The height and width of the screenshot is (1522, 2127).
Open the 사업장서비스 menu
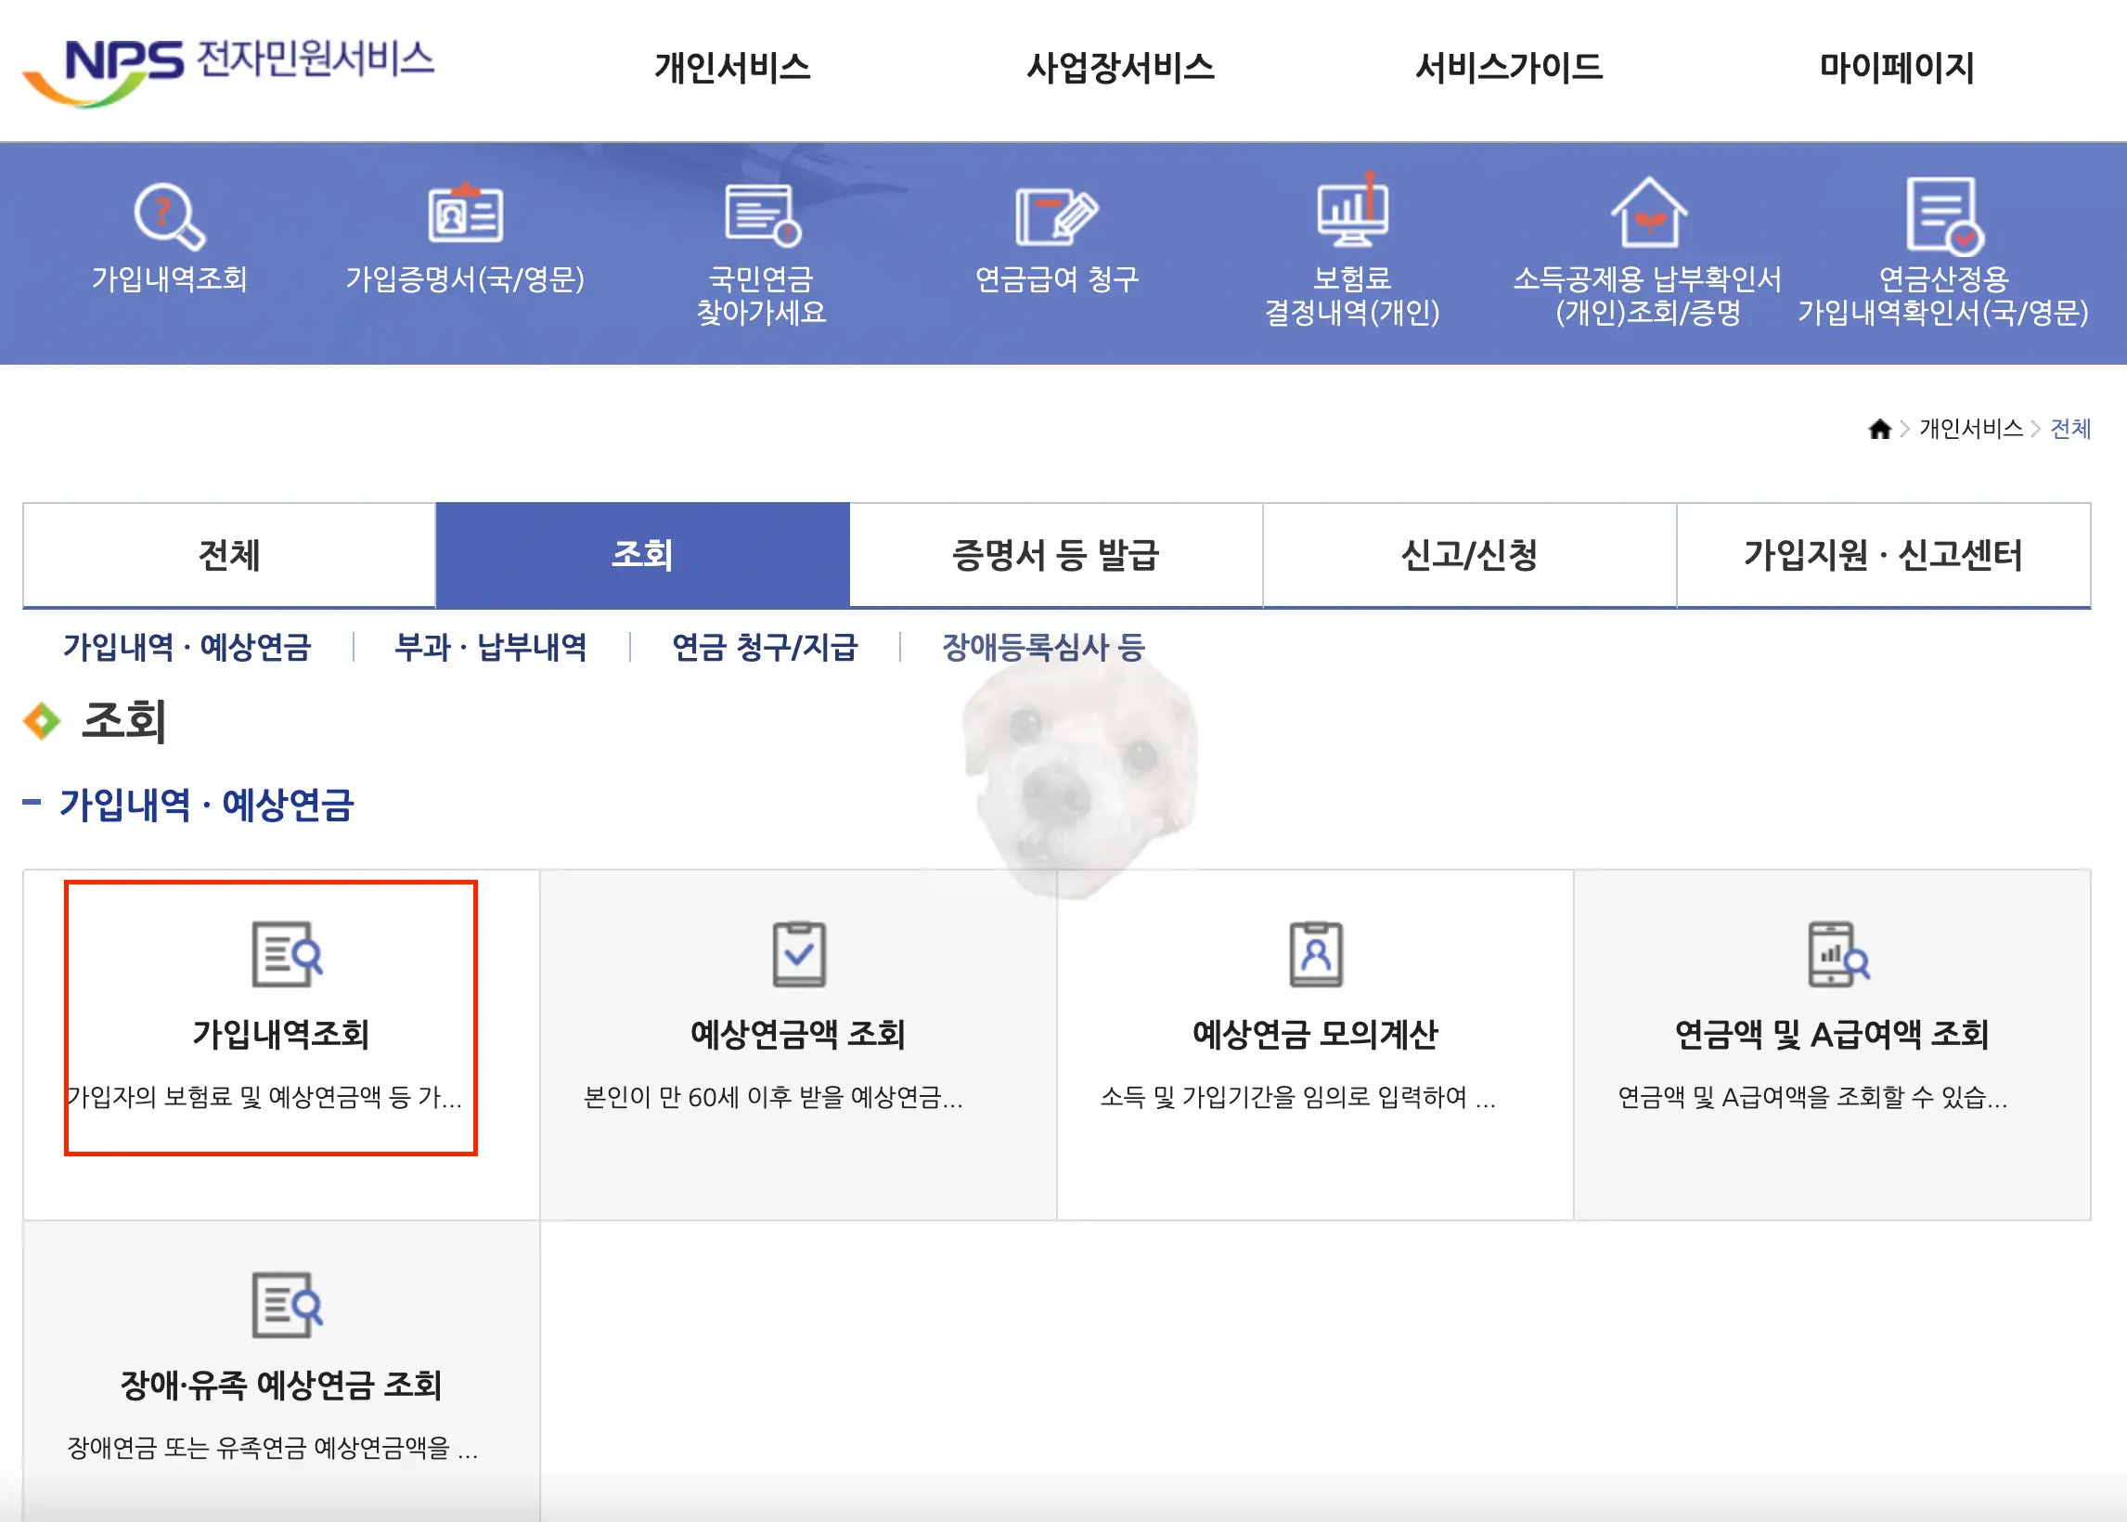click(x=1122, y=68)
